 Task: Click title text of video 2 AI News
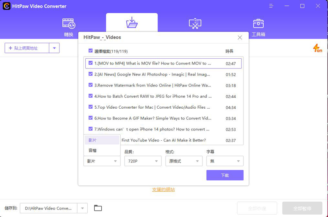(152, 74)
